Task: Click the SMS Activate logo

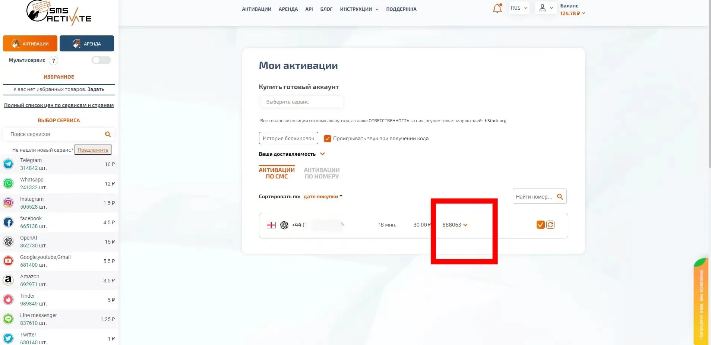Action: 59,13
